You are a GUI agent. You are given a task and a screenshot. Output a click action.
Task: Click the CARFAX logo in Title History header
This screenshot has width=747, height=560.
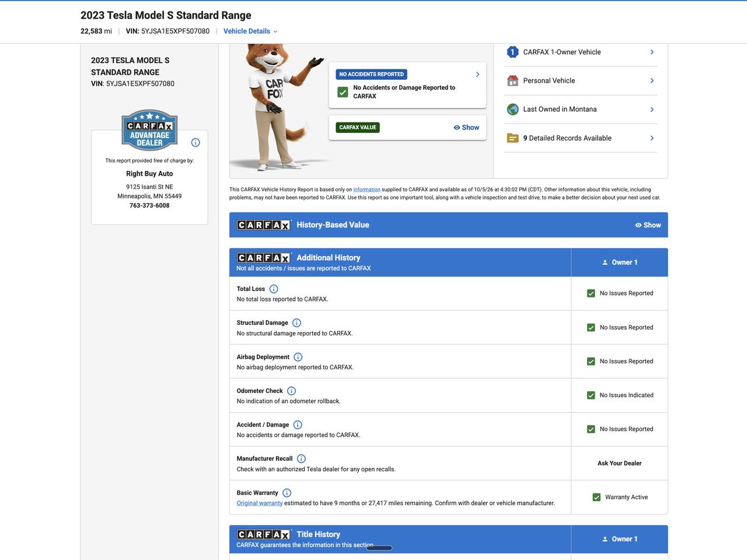(x=263, y=534)
